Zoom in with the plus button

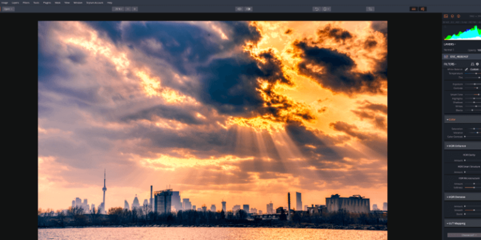(x=135, y=9)
